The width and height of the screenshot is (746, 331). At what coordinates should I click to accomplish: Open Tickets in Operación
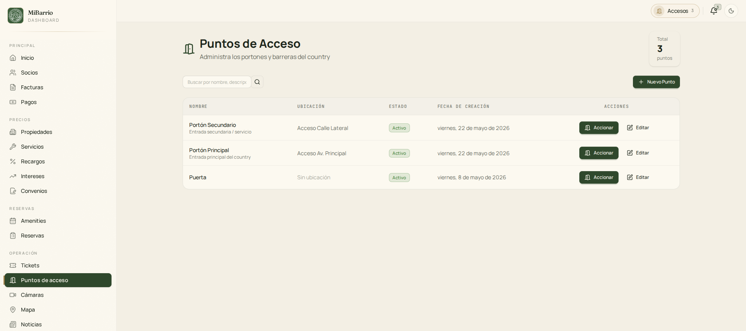click(x=58, y=265)
